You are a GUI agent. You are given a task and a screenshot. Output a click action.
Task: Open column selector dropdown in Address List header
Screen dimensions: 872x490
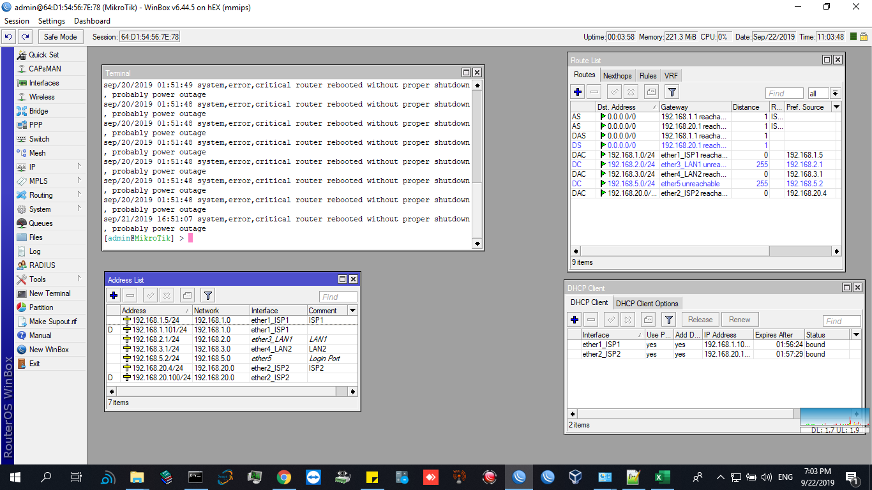(x=352, y=311)
